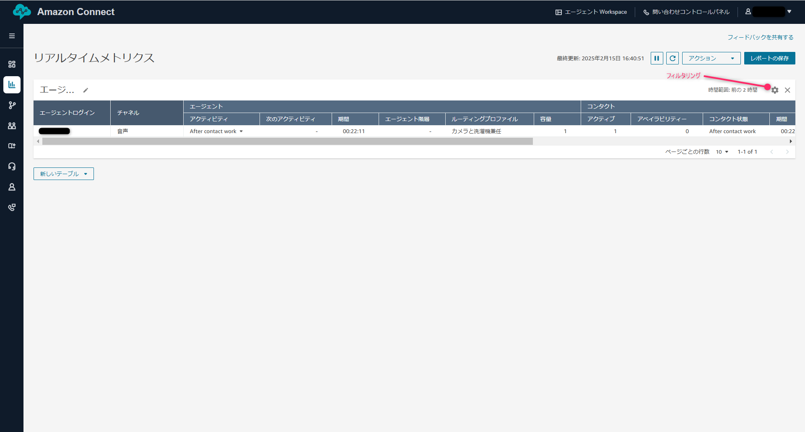
Task: Open rows per page selector
Action: coord(722,152)
